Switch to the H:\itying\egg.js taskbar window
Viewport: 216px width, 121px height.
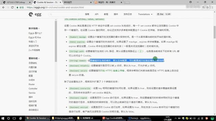click(63, 118)
